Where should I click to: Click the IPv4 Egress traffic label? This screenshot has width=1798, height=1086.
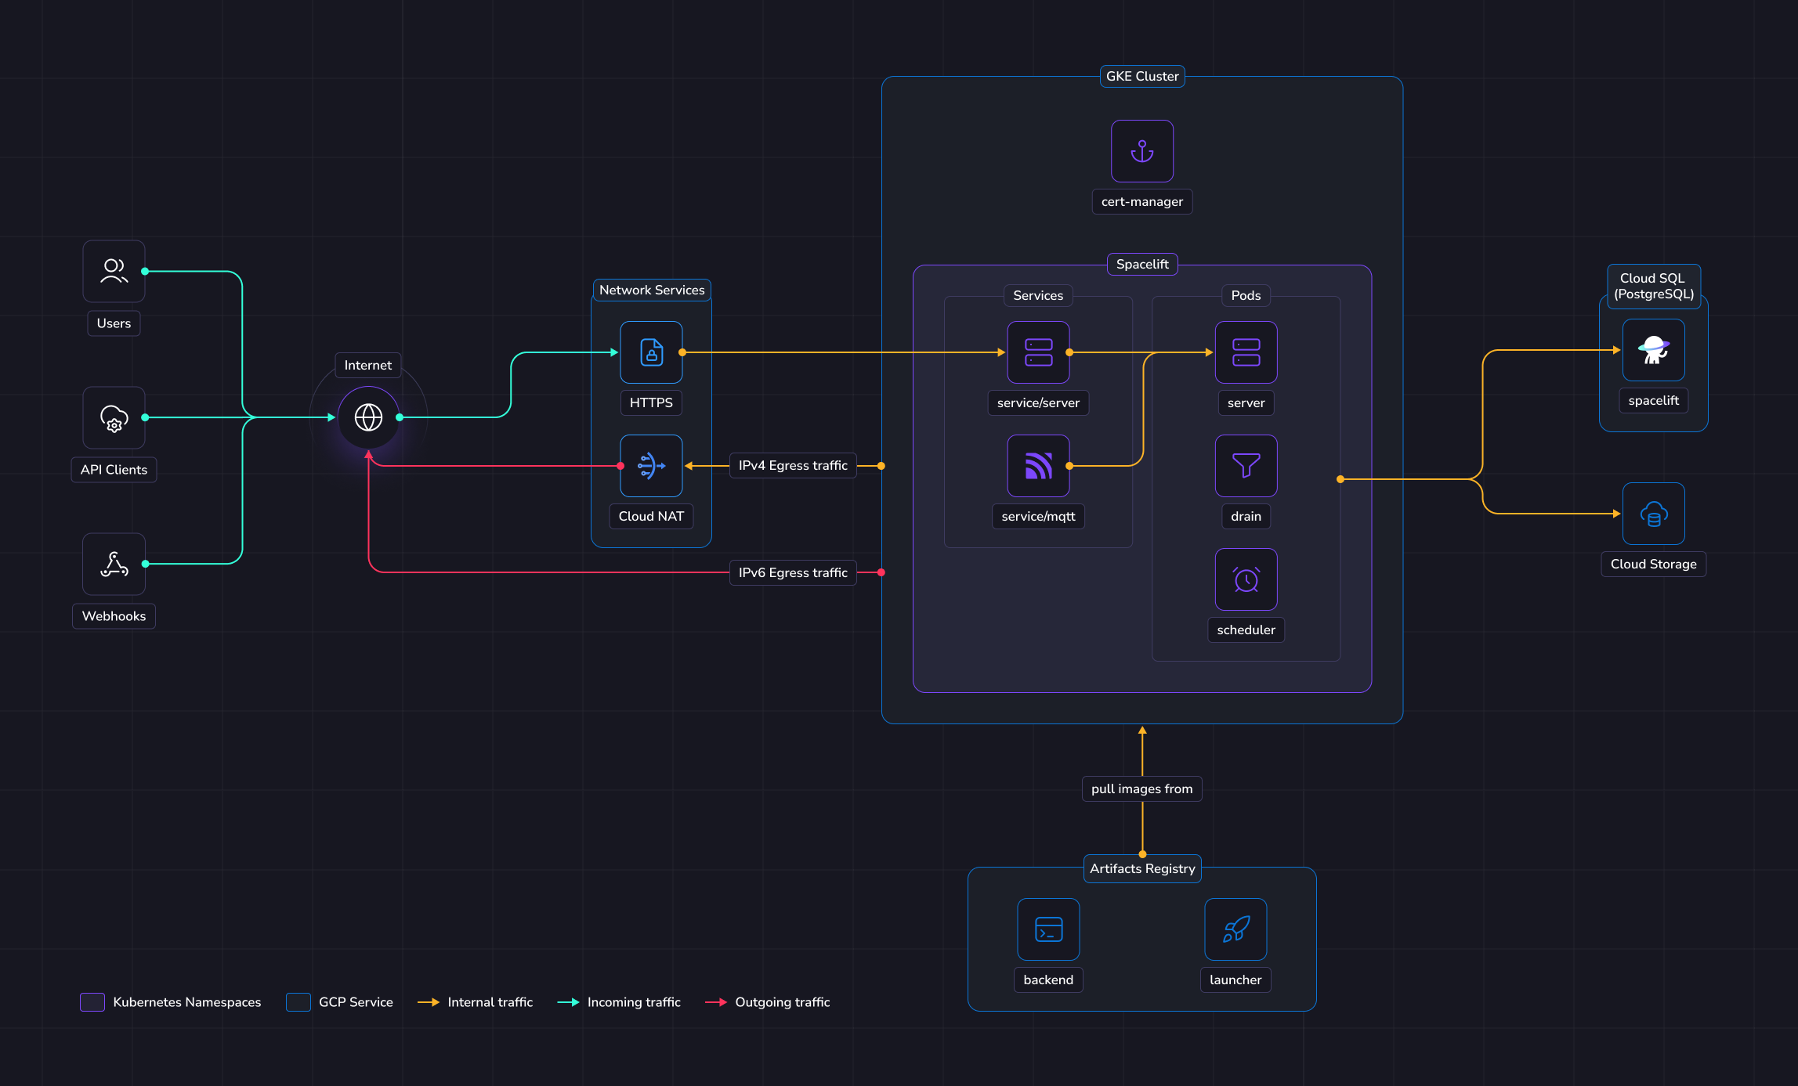[793, 465]
